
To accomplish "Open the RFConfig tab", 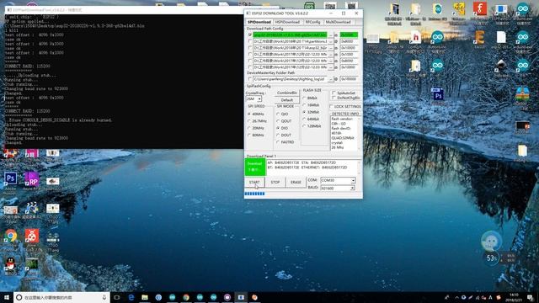I will click(312, 22).
